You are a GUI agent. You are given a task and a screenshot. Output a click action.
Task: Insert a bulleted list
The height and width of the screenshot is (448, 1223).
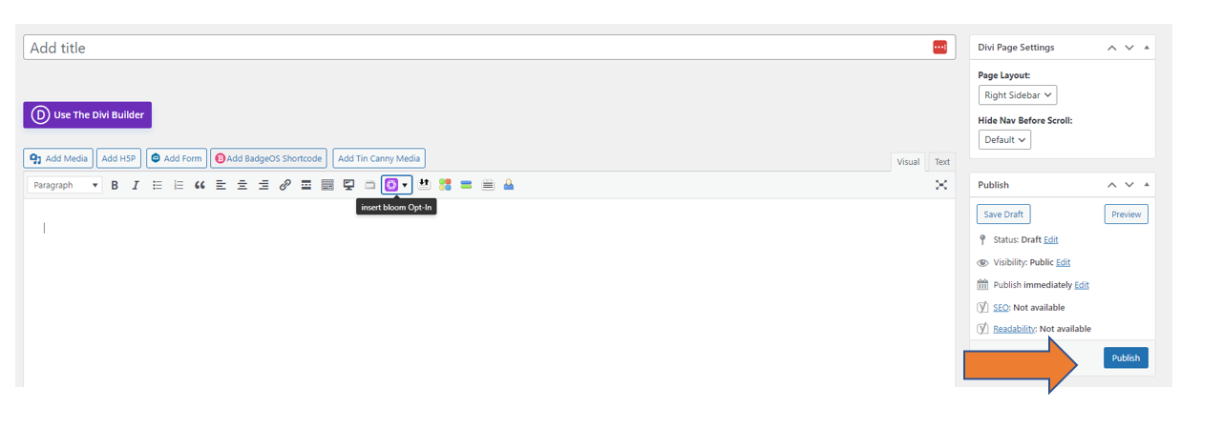[158, 185]
